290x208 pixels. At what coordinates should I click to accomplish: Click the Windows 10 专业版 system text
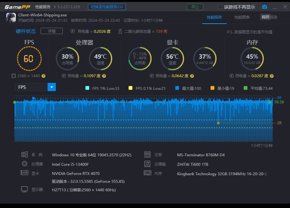pyautogui.click(x=91, y=155)
